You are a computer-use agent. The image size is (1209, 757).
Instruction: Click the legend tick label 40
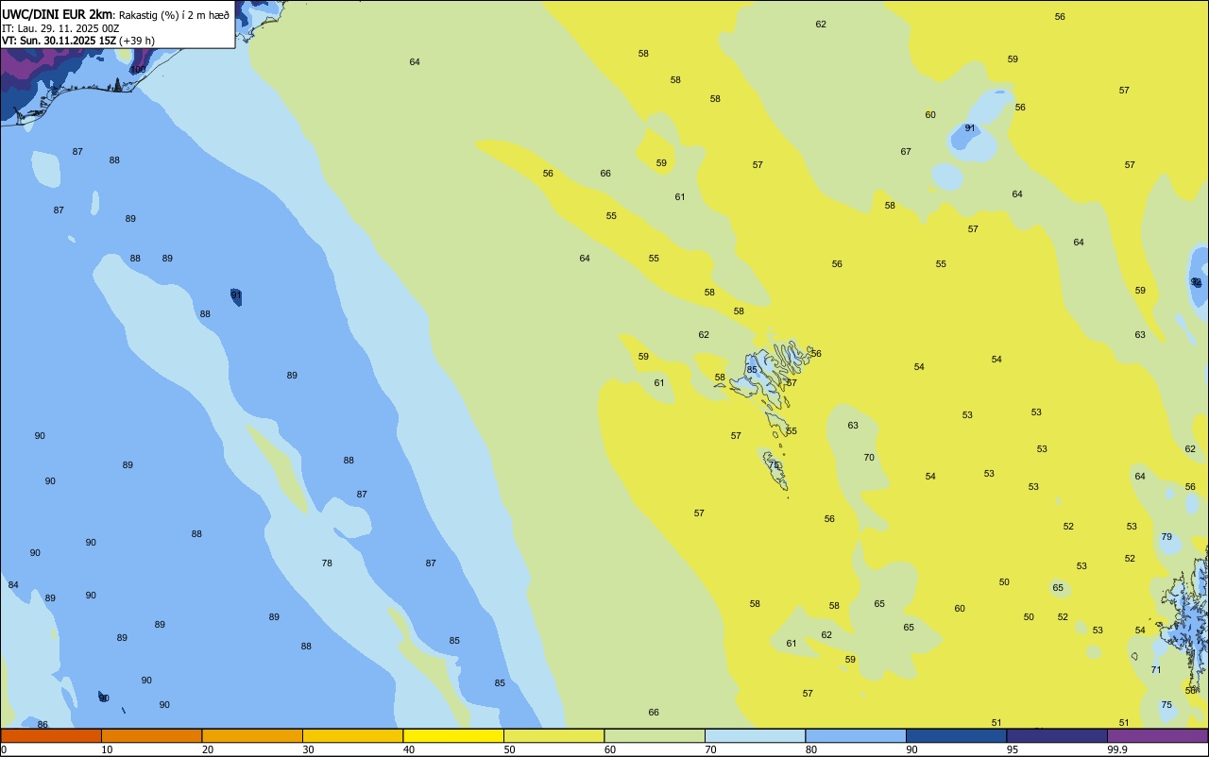(409, 749)
